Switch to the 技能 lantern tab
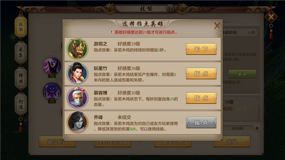The height and width of the screenshot is (160, 285). 21,27
